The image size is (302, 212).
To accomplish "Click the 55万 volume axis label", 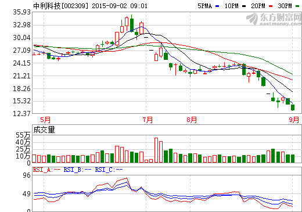I will click(x=23, y=135).
